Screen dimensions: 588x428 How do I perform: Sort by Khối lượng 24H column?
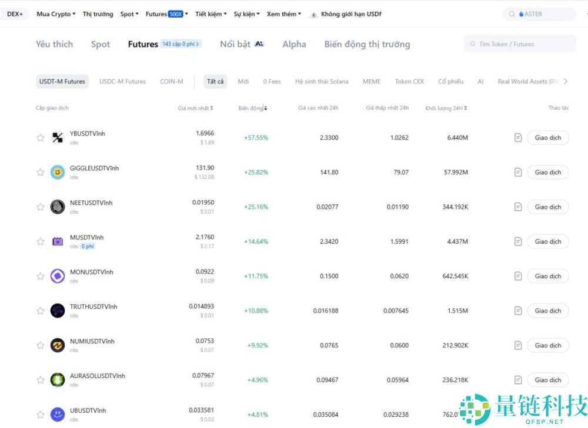446,108
